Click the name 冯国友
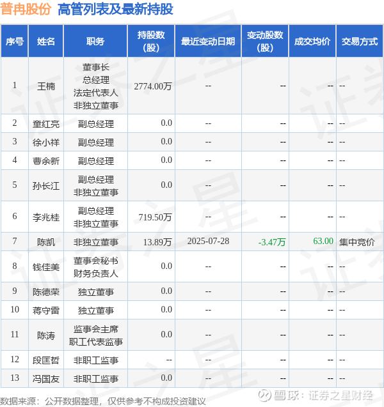Image resolution: width=384 pixels, height=407 pixels. [x=46, y=379]
